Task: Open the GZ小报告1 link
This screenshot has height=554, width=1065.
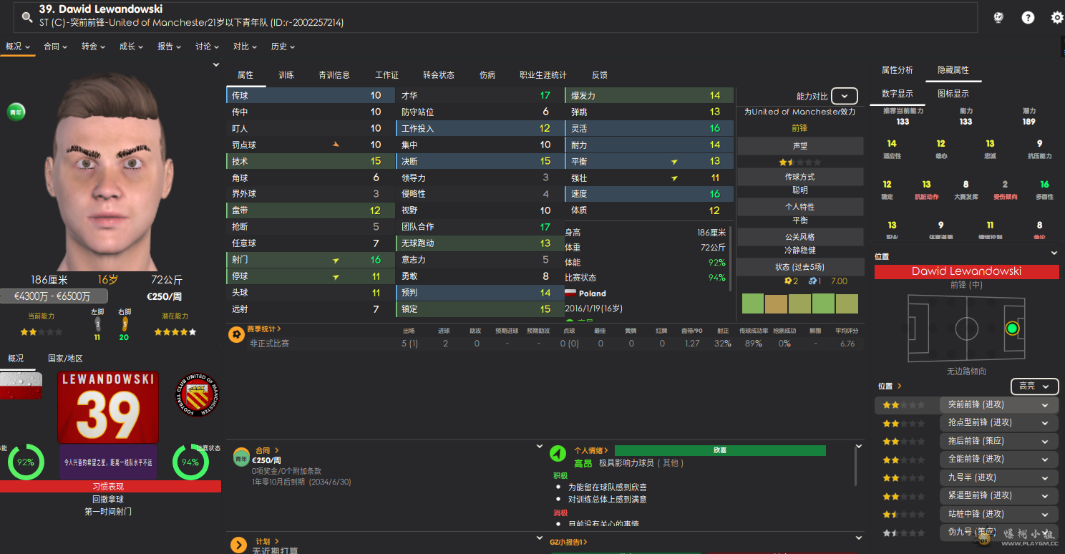Action: [x=568, y=543]
